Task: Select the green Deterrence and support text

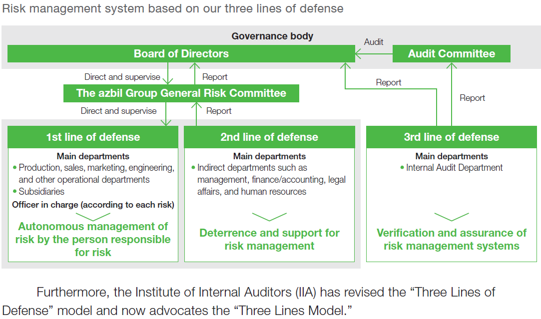Action: (x=270, y=237)
